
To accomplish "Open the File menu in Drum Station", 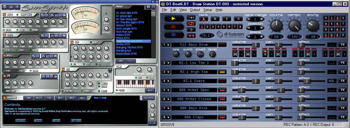I will pyautogui.click(x=164, y=10).
